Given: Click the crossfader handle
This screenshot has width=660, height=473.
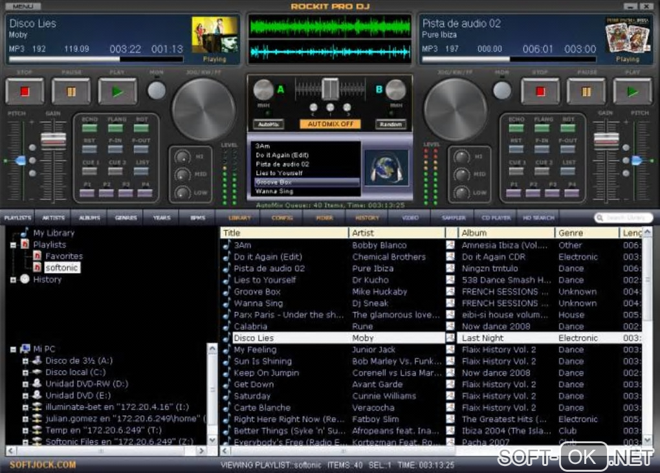Looking at the screenshot, I should tap(330, 89).
